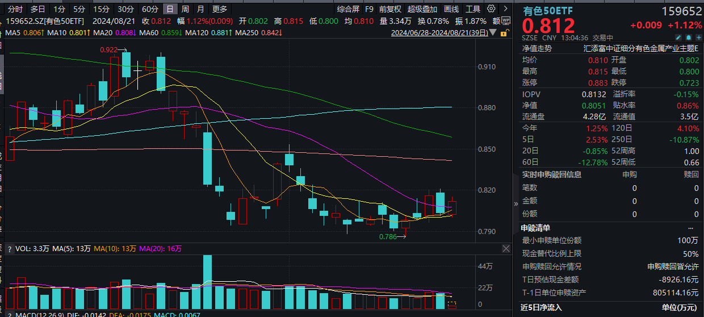Image resolution: width=704 pixels, height=317 pixels.
Task: Open chart settings gear icon
Action: [x=491, y=9]
